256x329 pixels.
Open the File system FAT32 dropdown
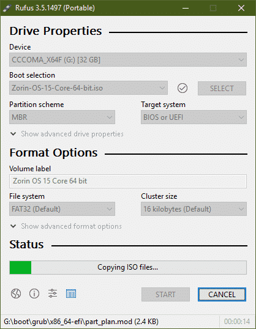[x=62, y=209]
